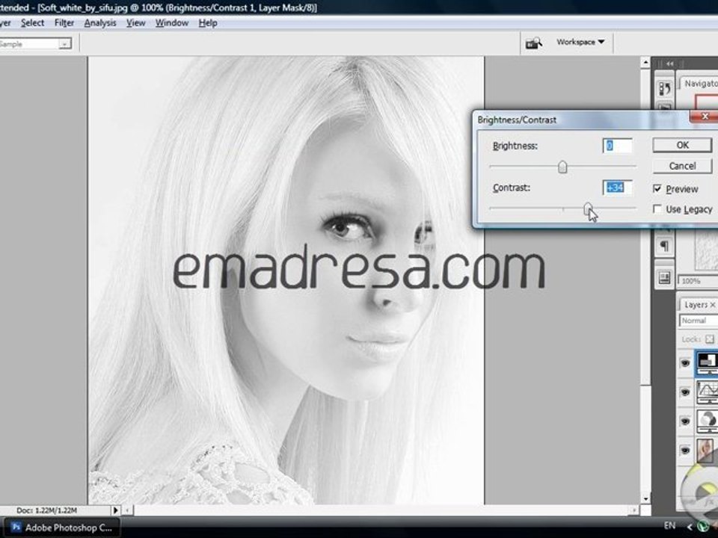Toggle lock transparent pixels icon

[x=709, y=339]
